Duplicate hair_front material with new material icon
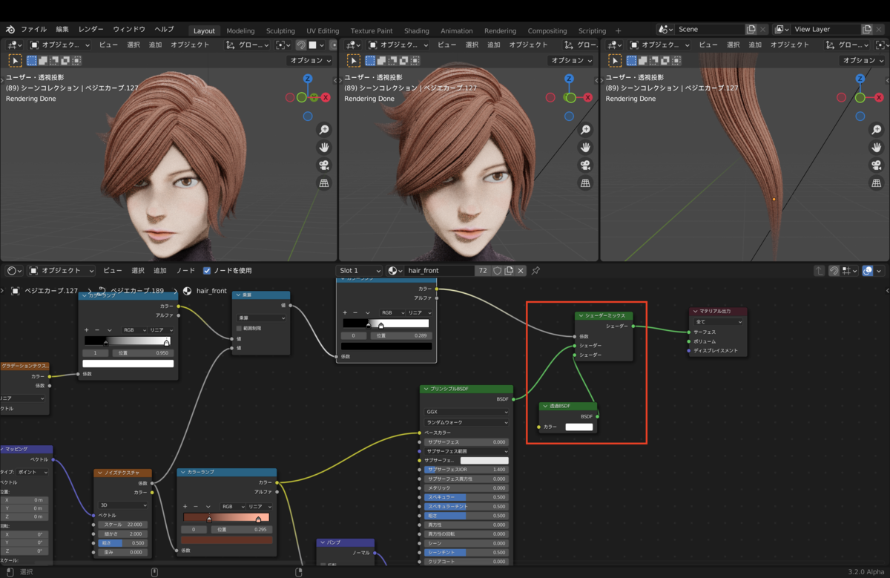Screen dimensions: 890x578 (x=509, y=271)
